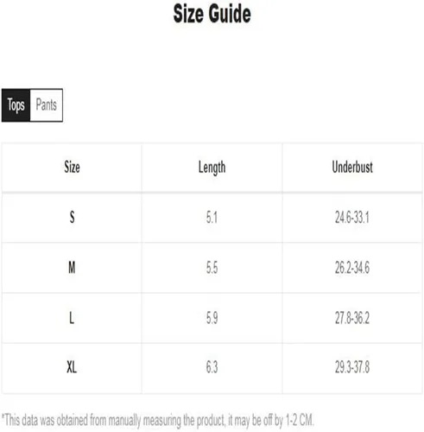The height and width of the screenshot is (432, 424).
Task: Click the Size column header
Action: (x=72, y=167)
